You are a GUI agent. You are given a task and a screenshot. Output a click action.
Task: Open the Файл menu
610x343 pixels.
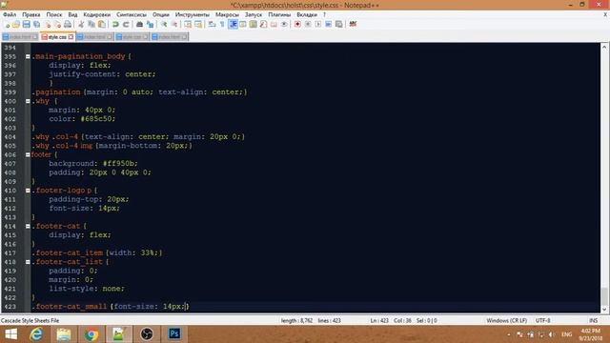pyautogui.click(x=10, y=14)
